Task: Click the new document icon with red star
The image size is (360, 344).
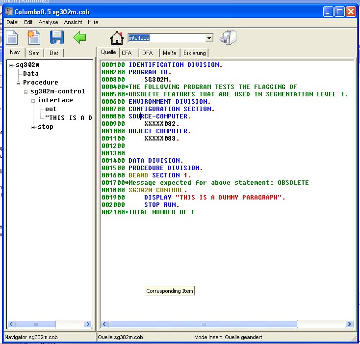Action: tap(34, 37)
